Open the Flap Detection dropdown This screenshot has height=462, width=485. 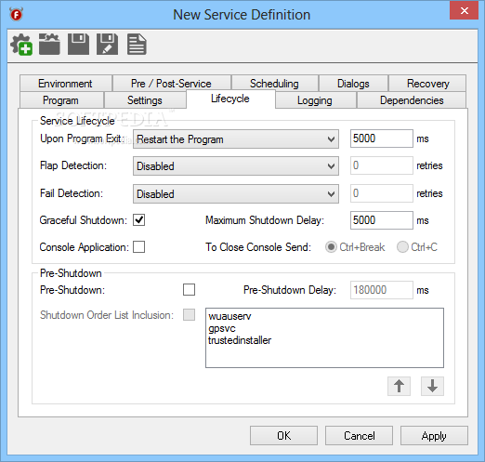coord(236,166)
